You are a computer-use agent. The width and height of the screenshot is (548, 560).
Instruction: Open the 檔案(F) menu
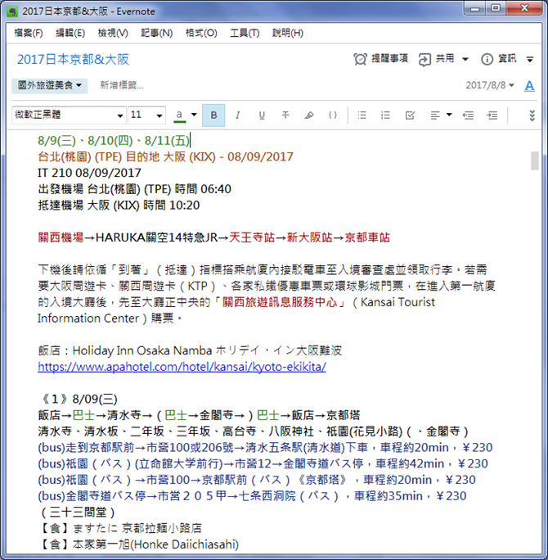29,34
